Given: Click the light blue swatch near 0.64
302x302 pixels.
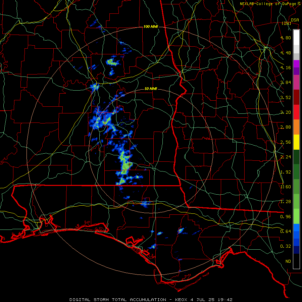Looking at the screenshot, I should [296, 228].
